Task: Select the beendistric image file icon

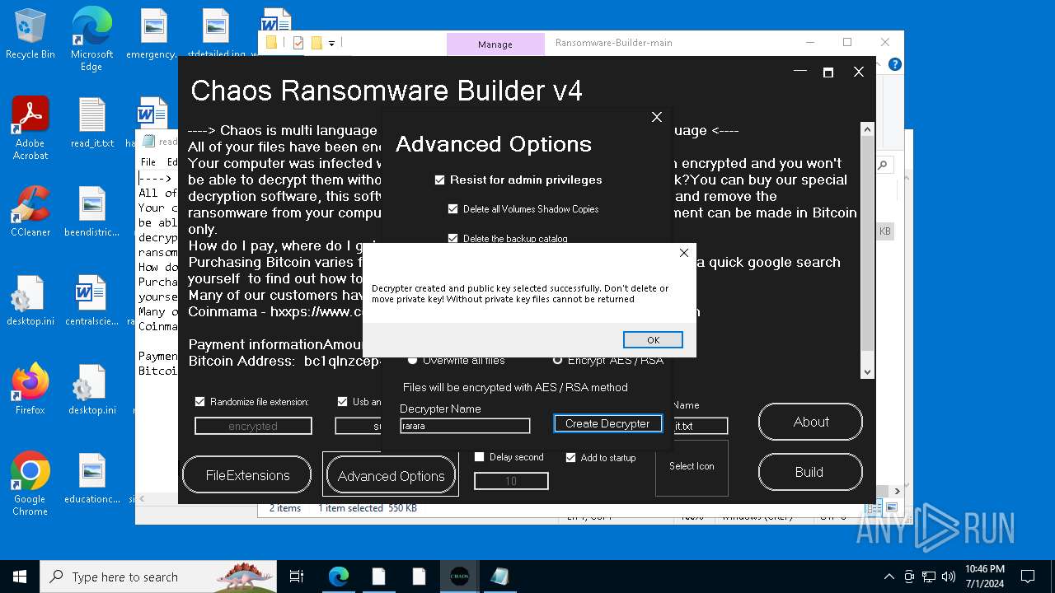Action: (91, 212)
